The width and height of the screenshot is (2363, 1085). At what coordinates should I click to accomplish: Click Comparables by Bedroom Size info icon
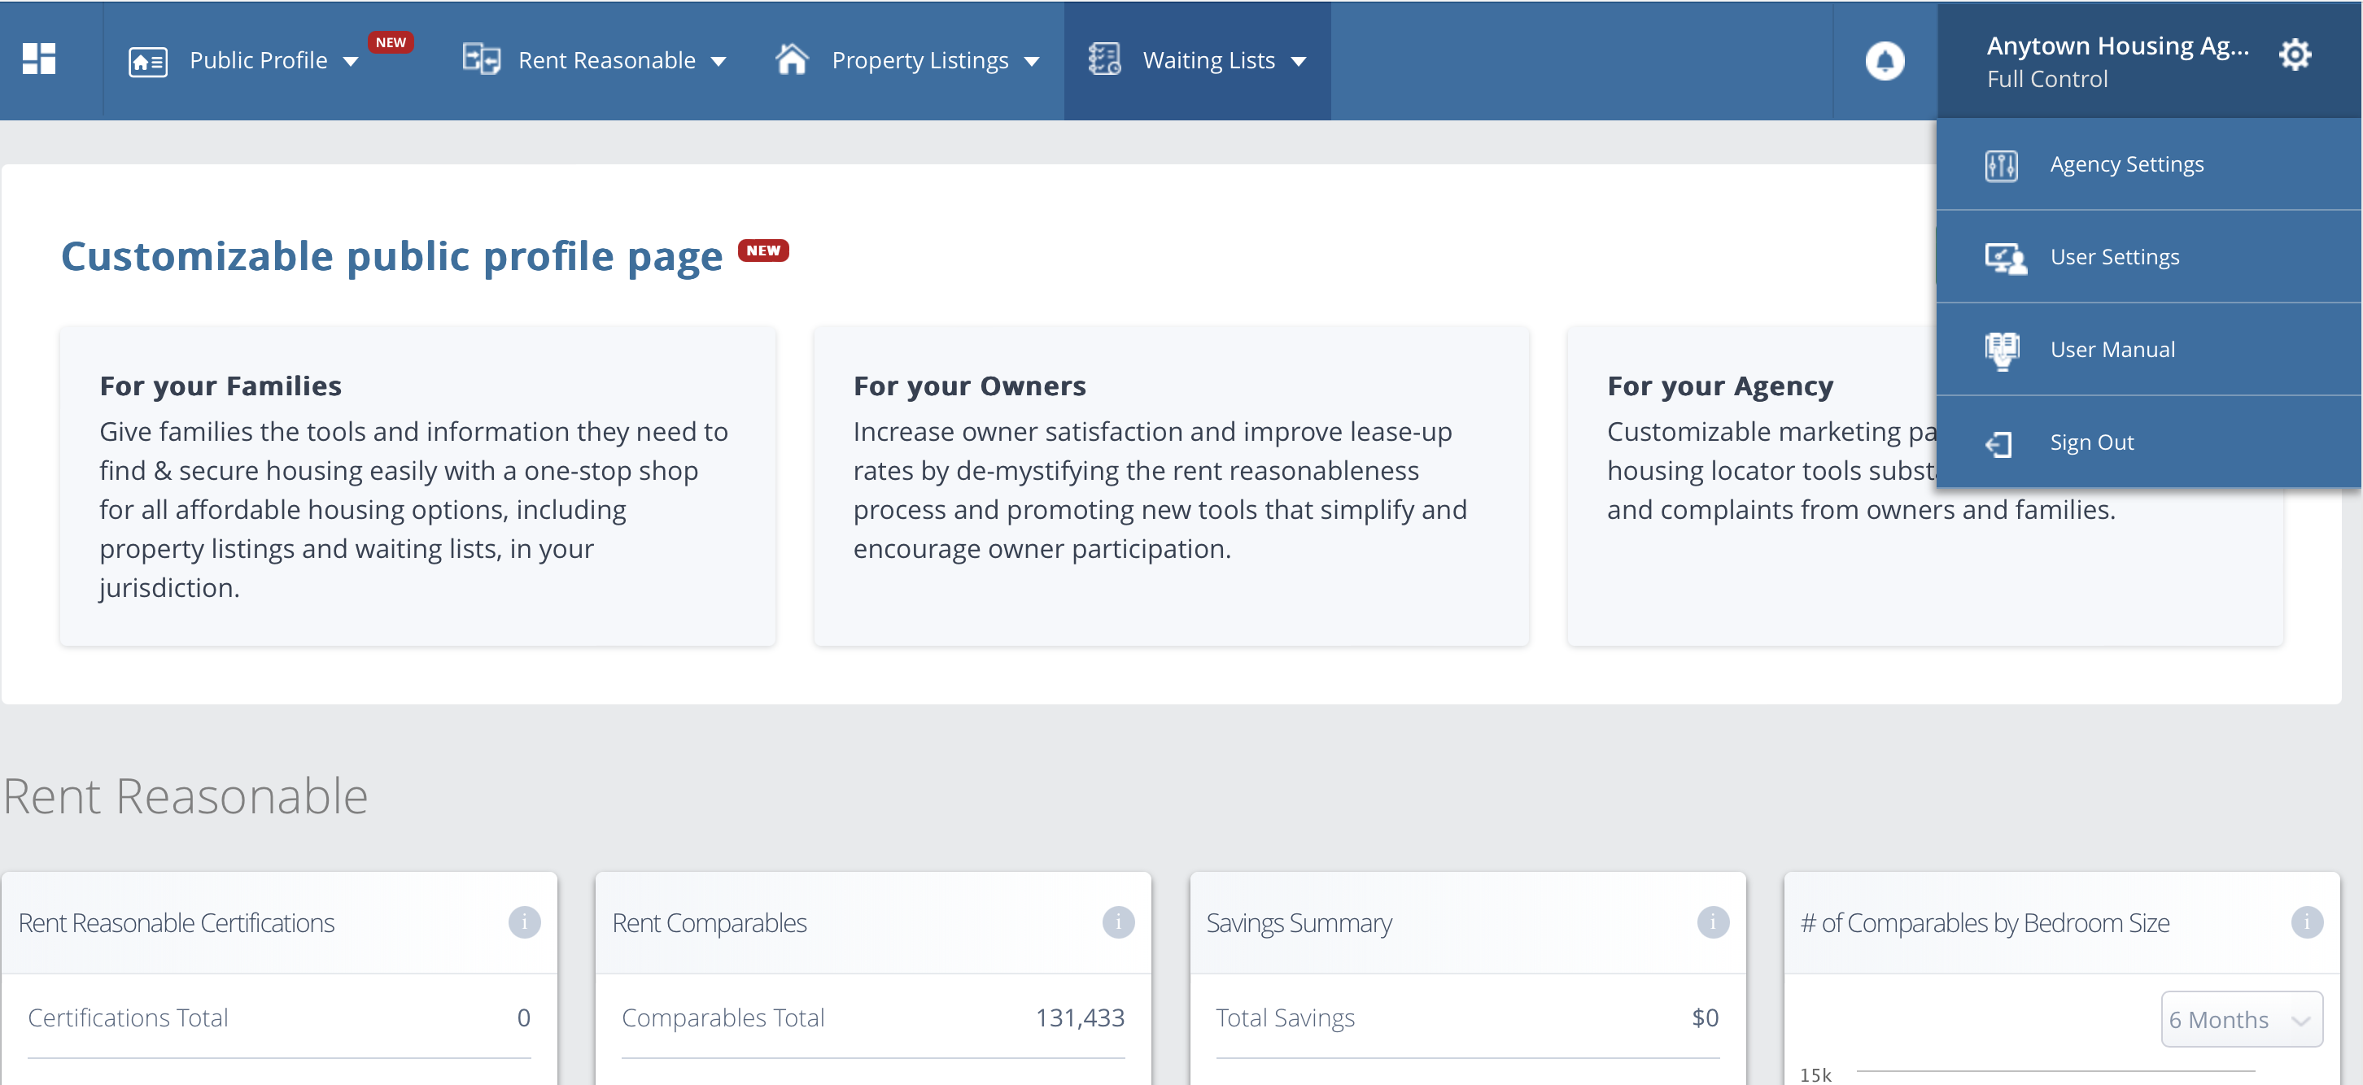(2305, 922)
